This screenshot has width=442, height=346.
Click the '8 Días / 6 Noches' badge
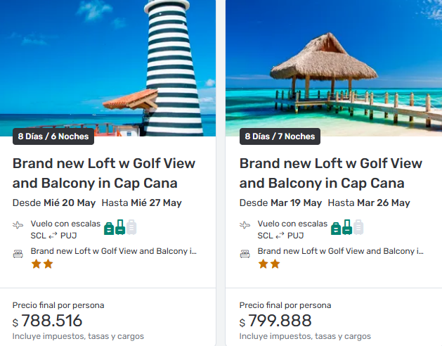tap(53, 136)
